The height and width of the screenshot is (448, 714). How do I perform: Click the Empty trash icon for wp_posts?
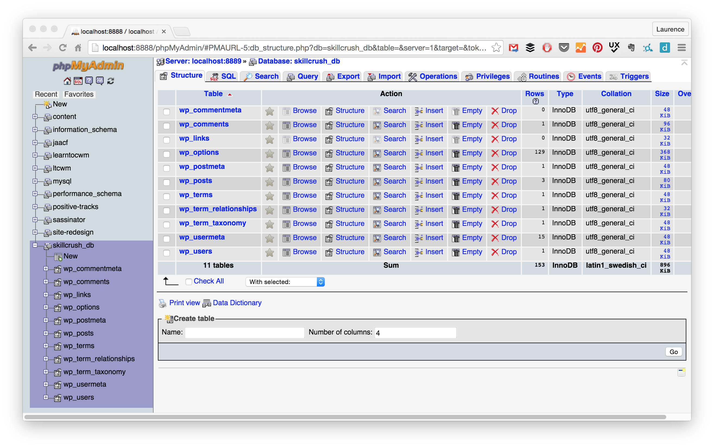(x=456, y=182)
